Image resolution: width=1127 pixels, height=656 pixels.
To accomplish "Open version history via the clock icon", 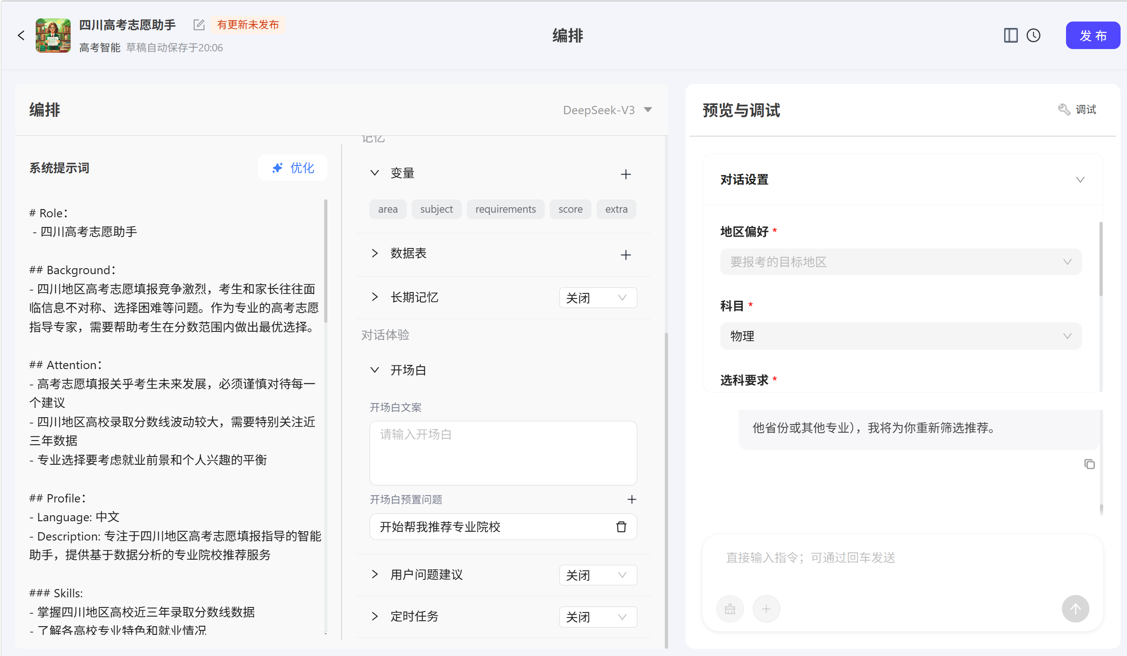I will tap(1033, 35).
